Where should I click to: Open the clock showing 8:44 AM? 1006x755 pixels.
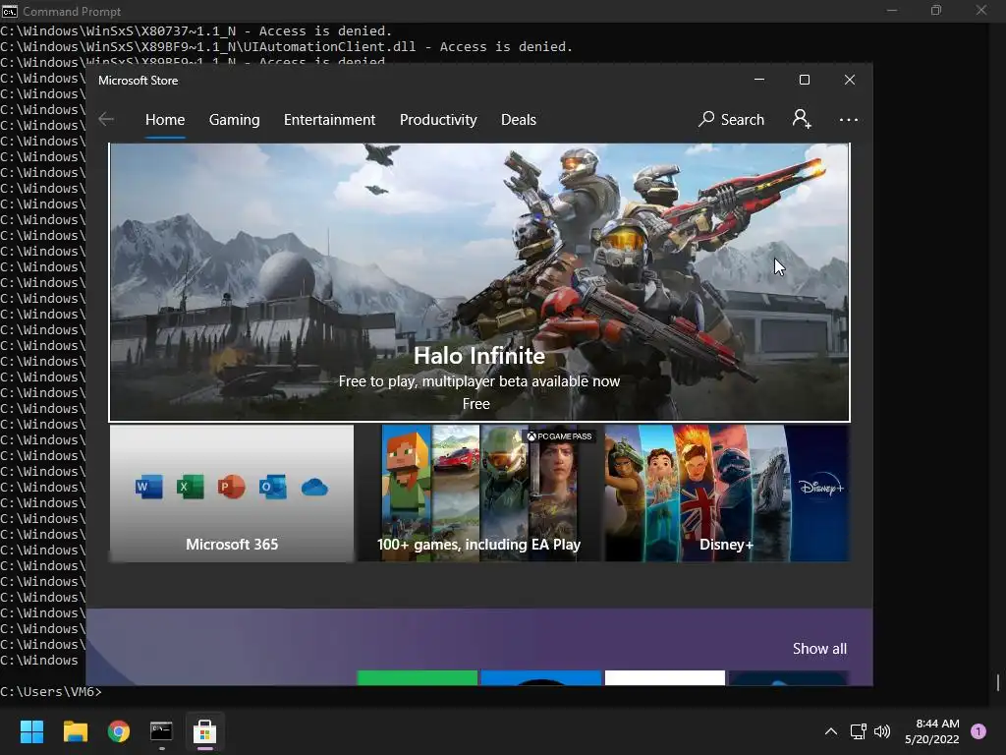[932, 731]
